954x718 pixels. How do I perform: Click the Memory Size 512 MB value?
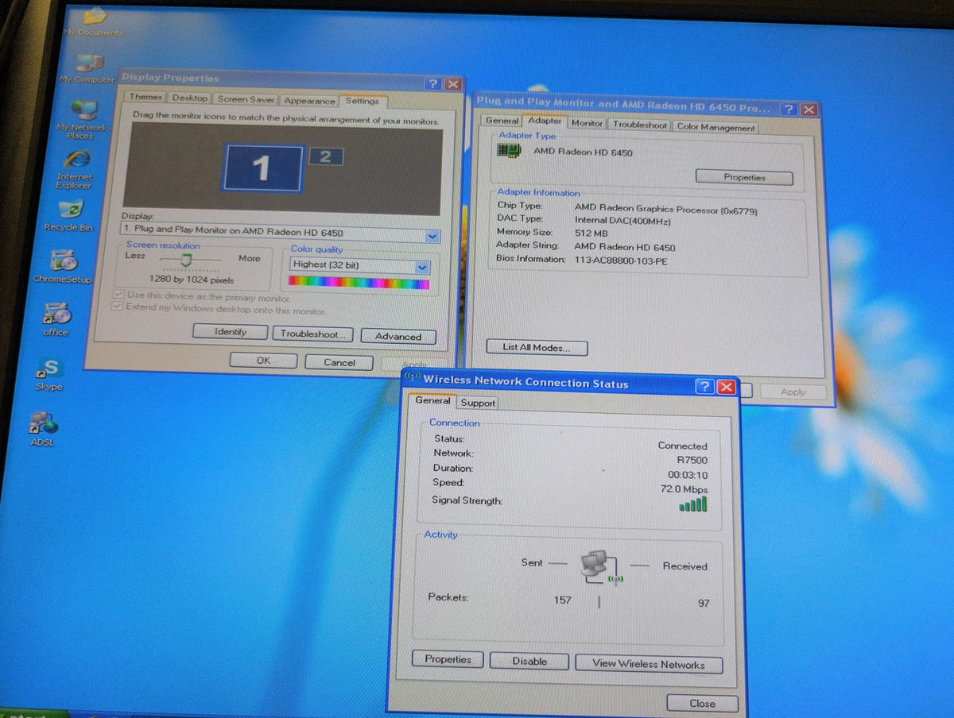click(x=591, y=234)
